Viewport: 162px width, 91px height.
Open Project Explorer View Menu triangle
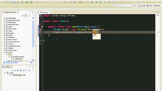tap(33, 15)
